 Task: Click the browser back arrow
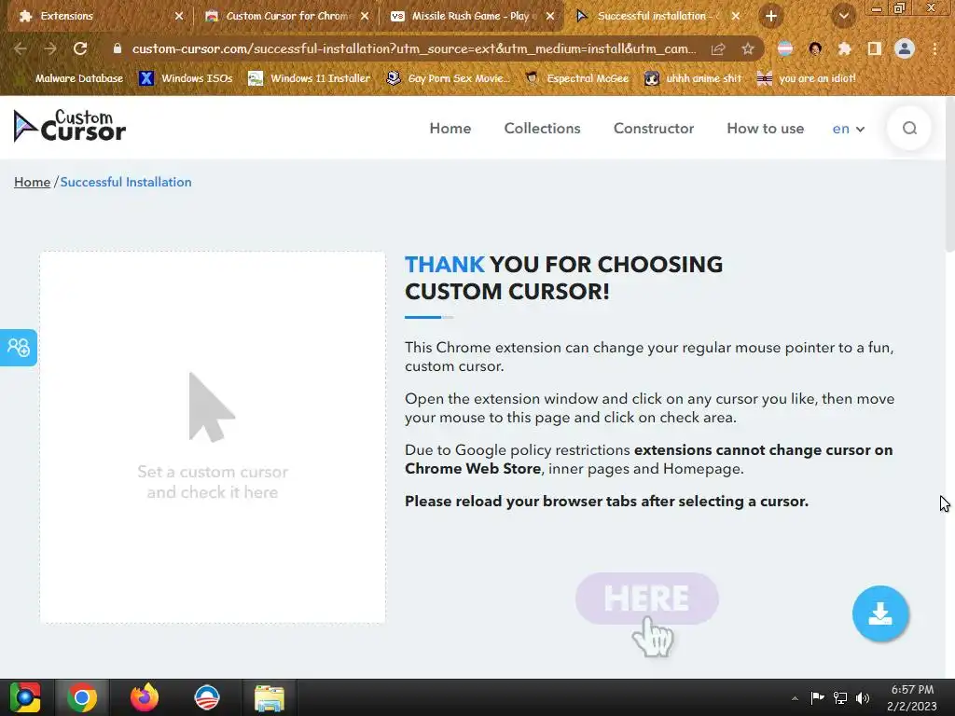tap(21, 48)
